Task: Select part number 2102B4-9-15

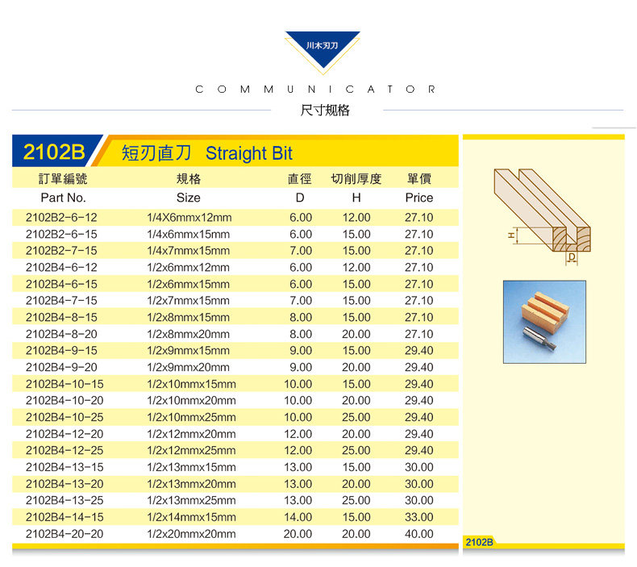Action: coord(61,350)
